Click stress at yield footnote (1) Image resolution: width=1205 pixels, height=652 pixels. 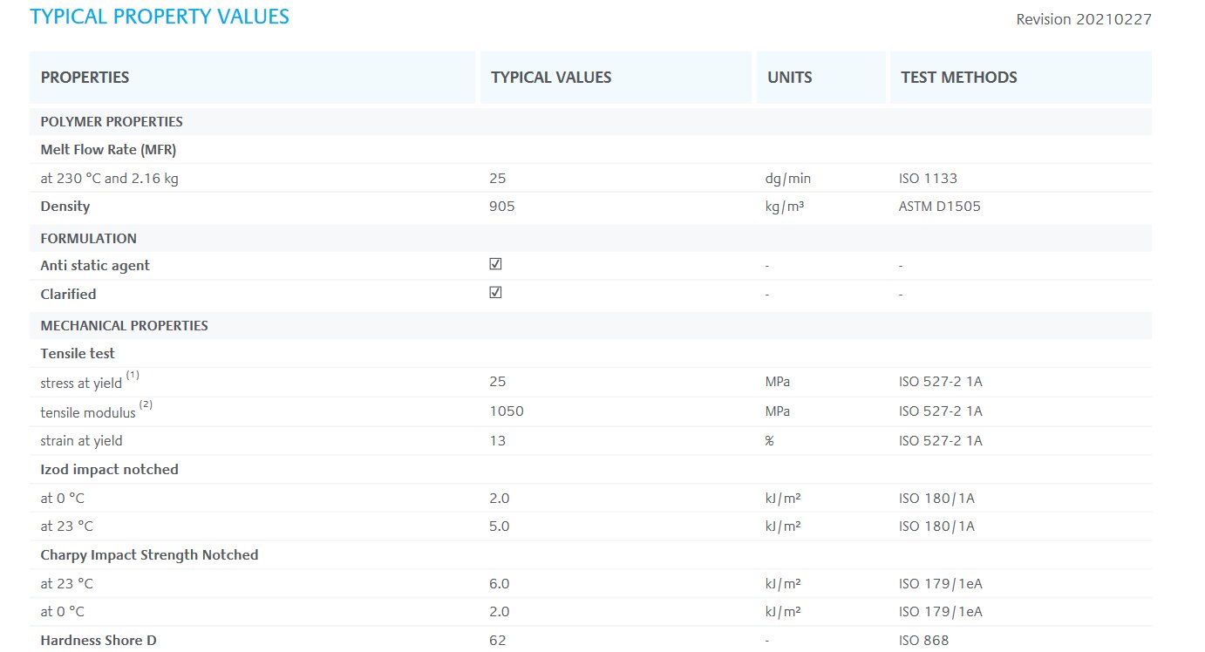click(133, 375)
